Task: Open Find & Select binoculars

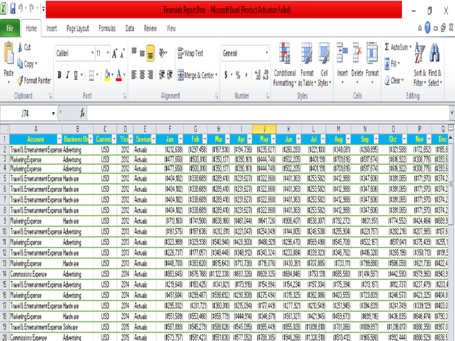Action: [435, 65]
